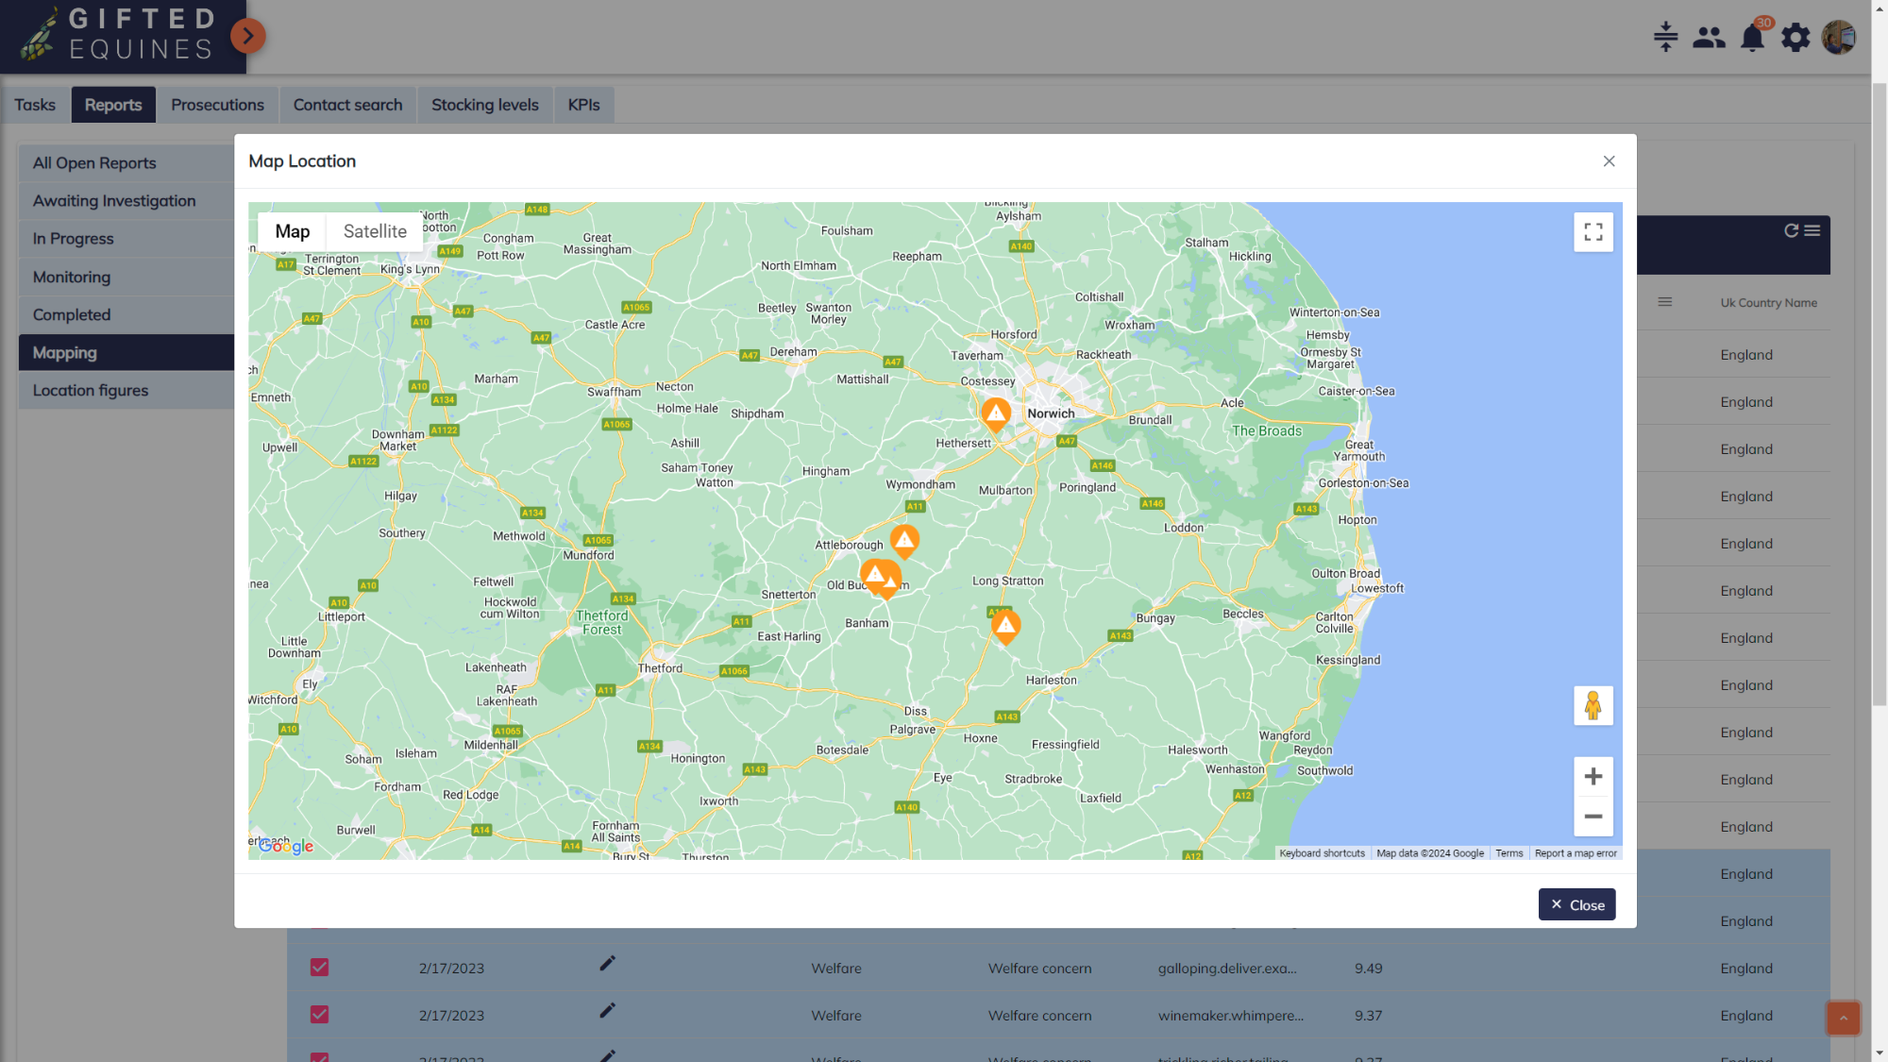1888x1062 pixels.
Task: Toggle checkbox for galloping.deliver report row
Action: click(319, 968)
